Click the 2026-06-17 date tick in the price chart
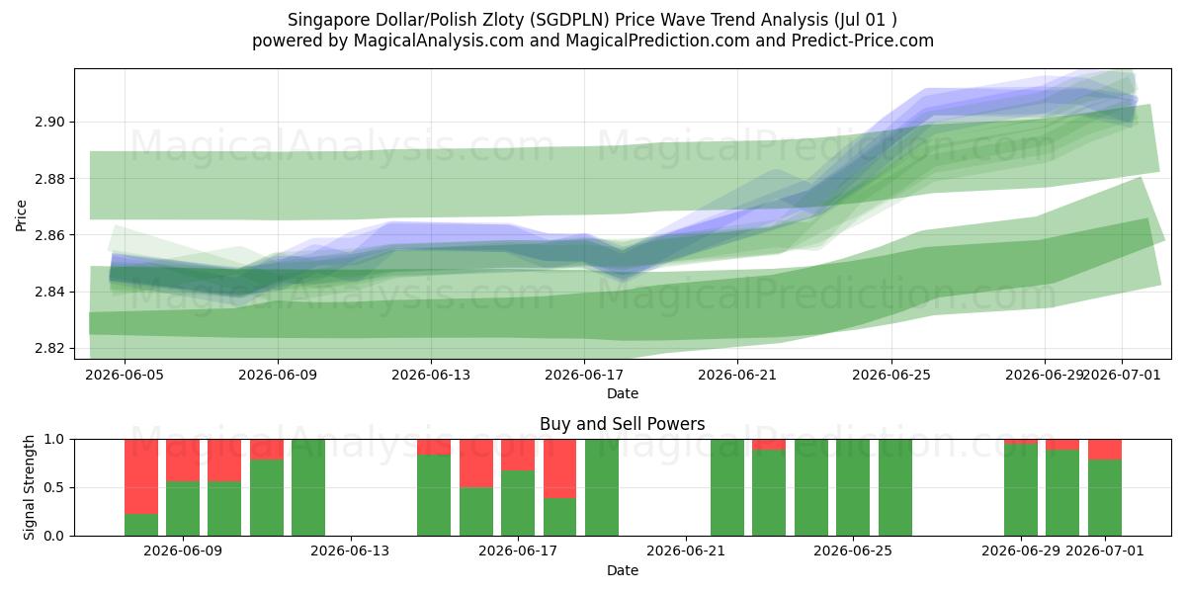 coord(584,375)
